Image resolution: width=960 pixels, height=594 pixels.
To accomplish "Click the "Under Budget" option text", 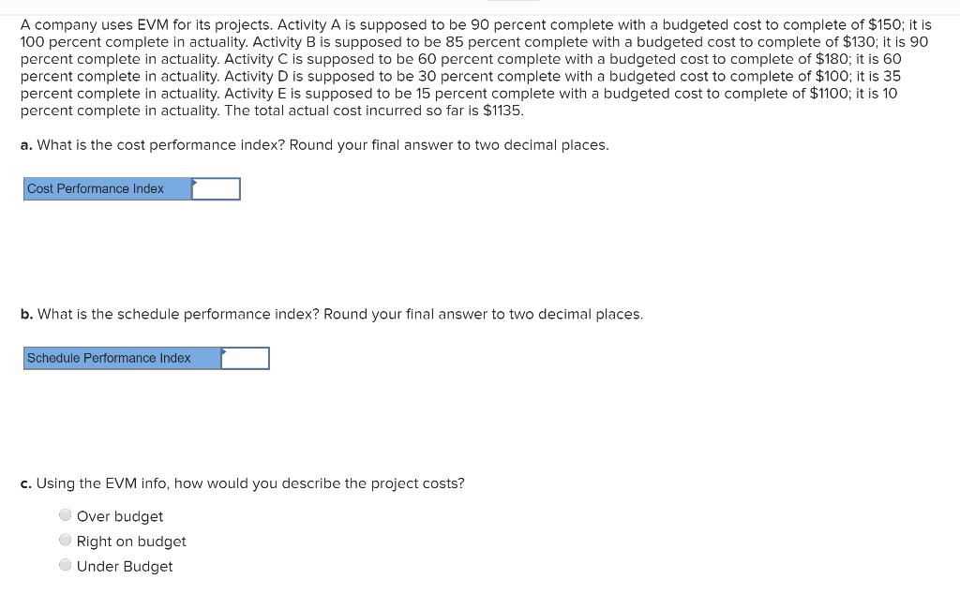I will pyautogui.click(x=126, y=566).
